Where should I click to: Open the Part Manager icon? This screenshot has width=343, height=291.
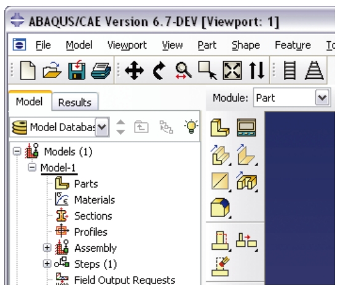(x=246, y=127)
